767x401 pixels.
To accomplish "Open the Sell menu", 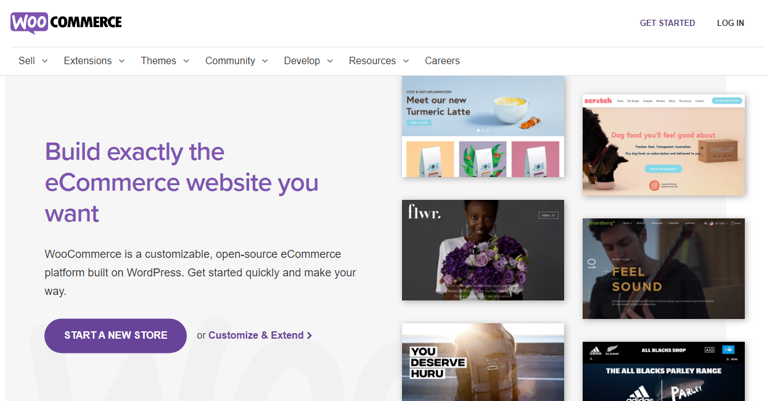I will coord(27,60).
